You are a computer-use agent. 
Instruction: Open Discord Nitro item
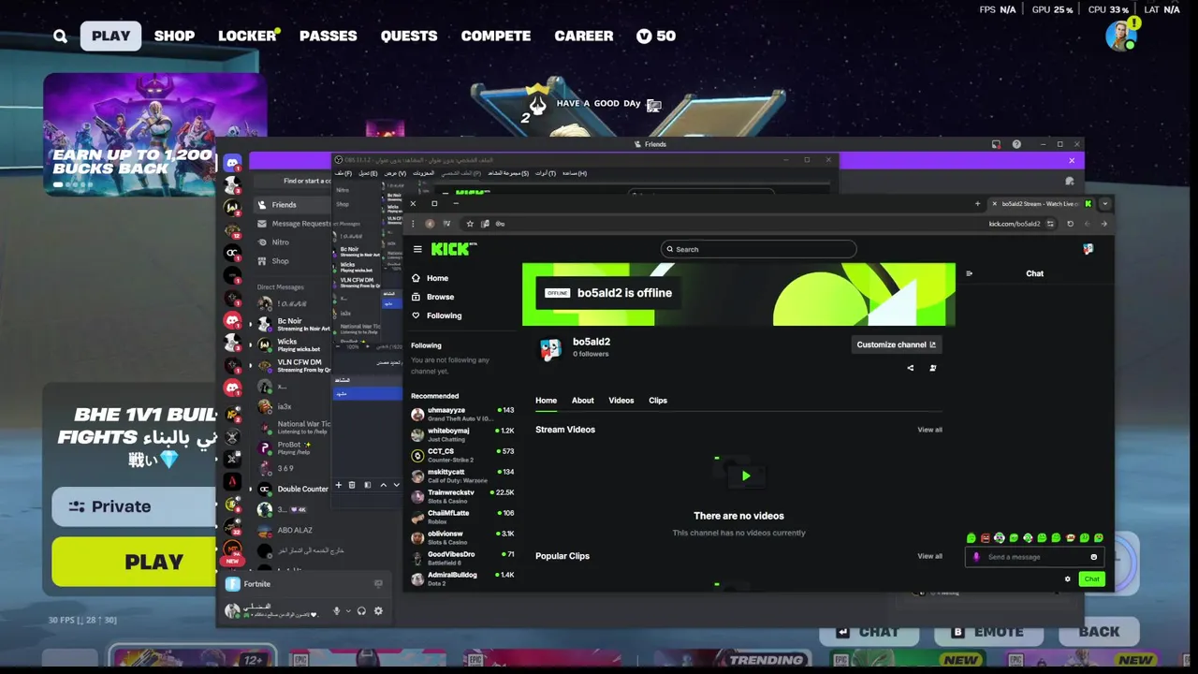pos(279,242)
